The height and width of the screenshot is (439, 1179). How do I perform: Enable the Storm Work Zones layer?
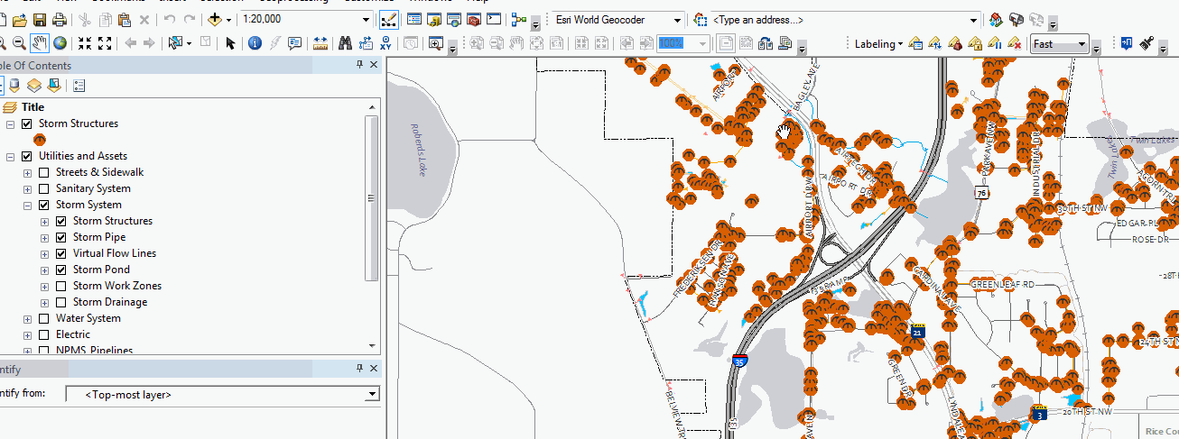[61, 286]
